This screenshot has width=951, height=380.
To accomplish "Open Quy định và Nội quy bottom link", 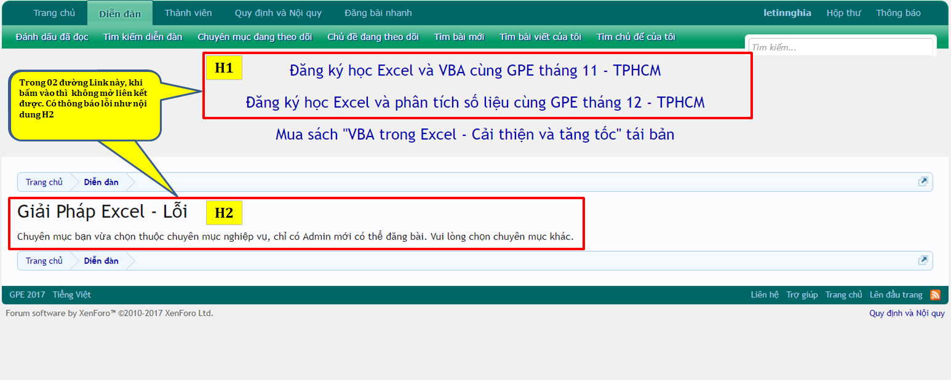I will click(907, 314).
